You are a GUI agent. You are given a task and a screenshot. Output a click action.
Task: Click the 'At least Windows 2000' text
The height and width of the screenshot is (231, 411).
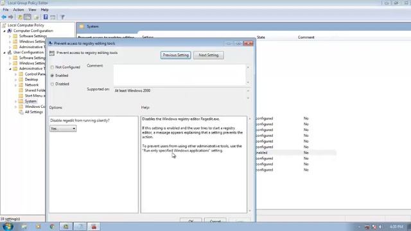tap(133, 90)
